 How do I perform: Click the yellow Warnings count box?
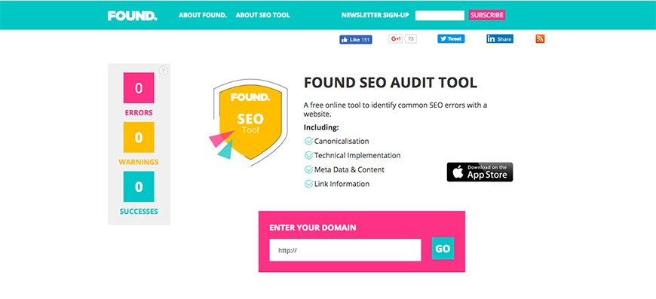click(x=139, y=137)
